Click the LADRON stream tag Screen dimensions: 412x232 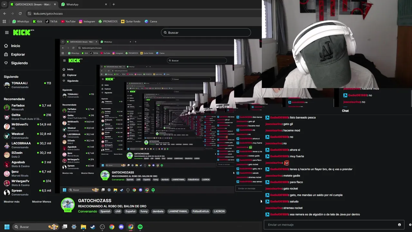click(219, 211)
